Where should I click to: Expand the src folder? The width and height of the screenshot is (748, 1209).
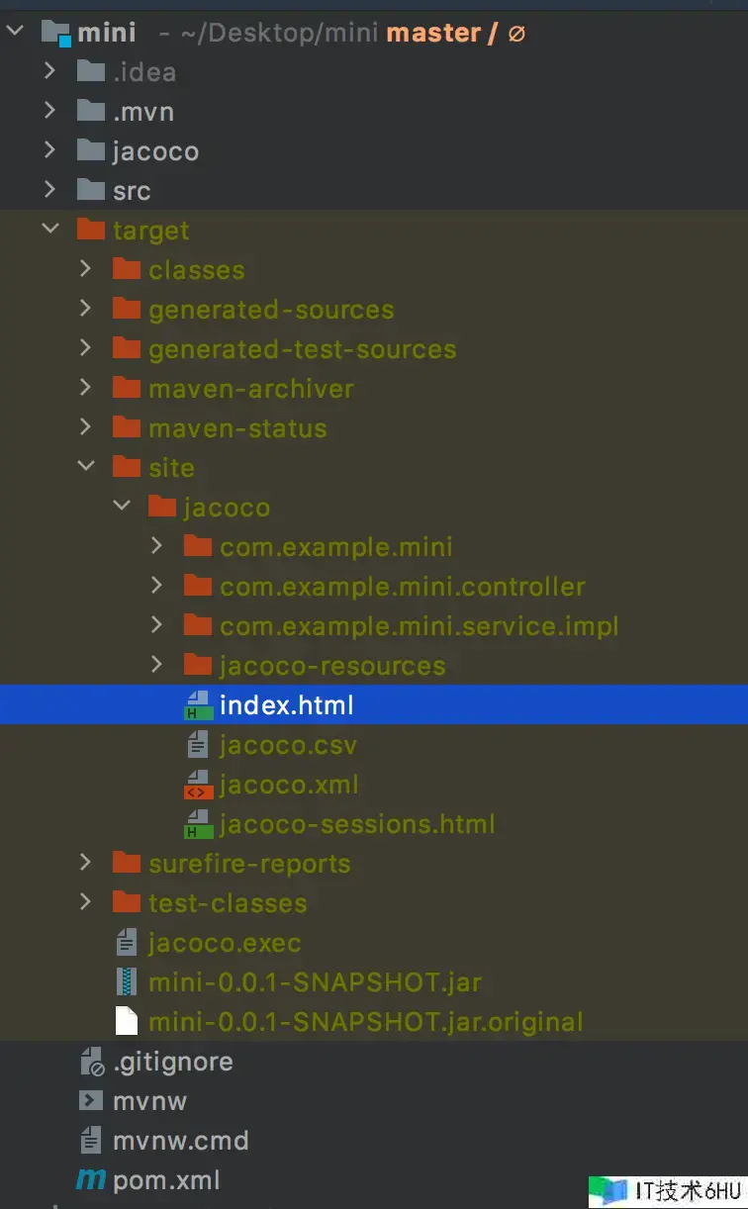point(49,191)
